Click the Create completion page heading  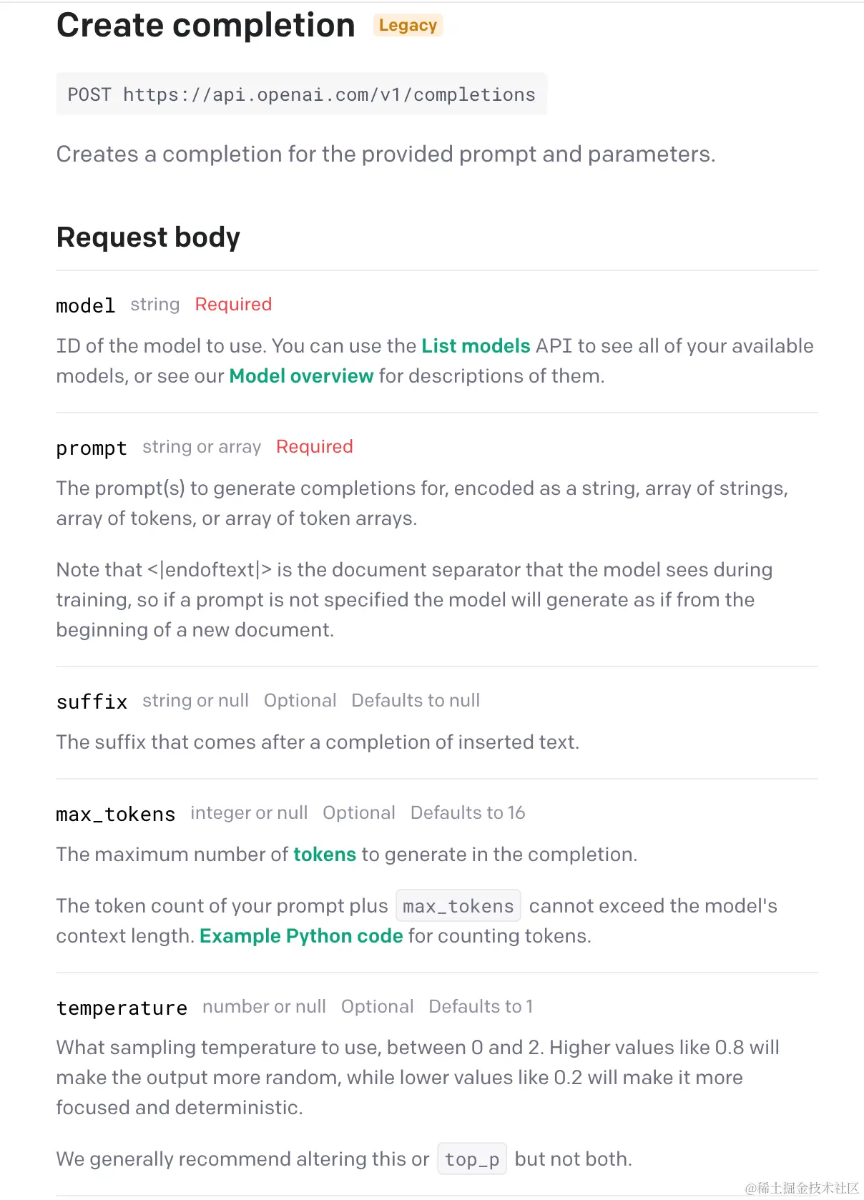coord(206,26)
